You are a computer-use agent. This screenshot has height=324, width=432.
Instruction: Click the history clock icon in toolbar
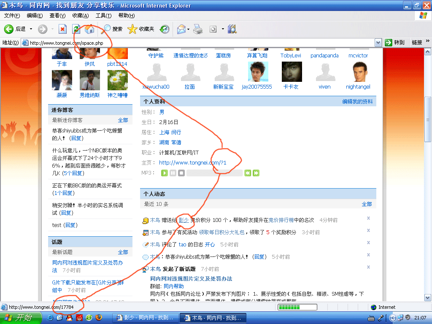(x=165, y=29)
